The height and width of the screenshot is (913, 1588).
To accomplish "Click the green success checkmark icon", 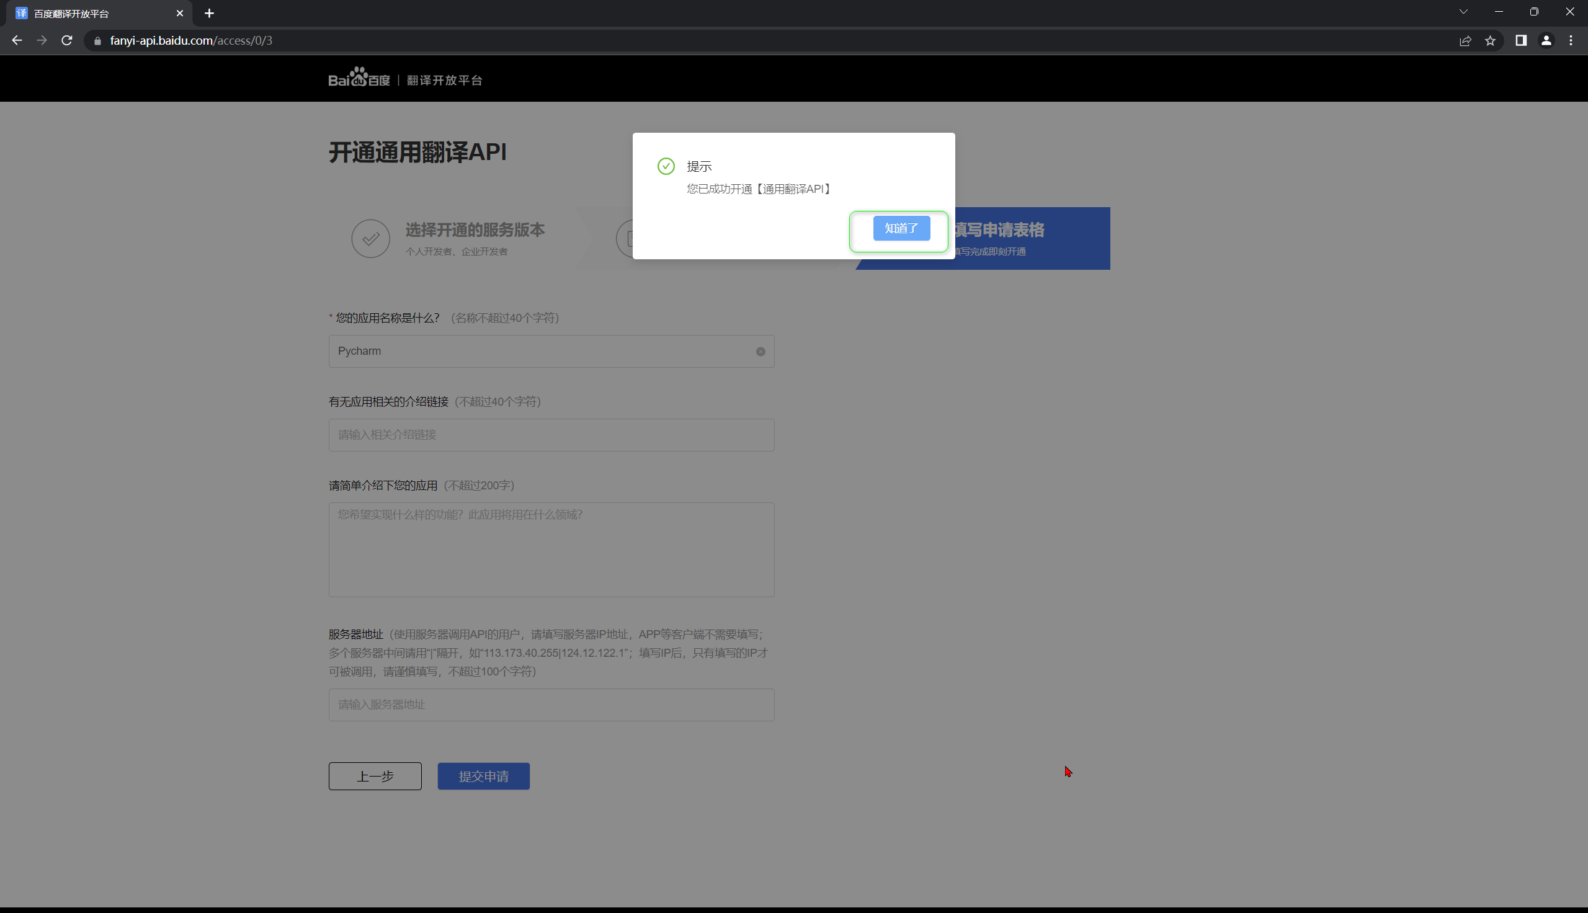I will tap(666, 166).
